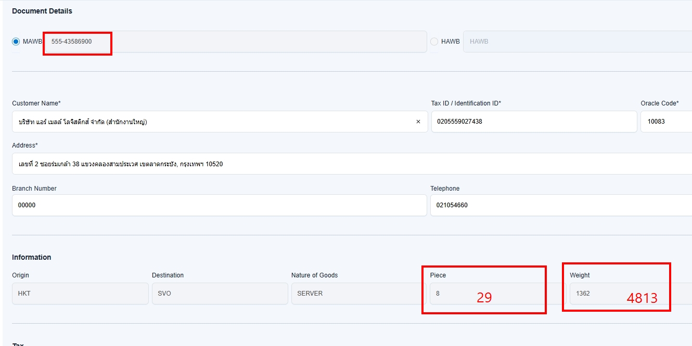The height and width of the screenshot is (346, 692).
Task: Click the Weight field showing 1362
Action: (598, 294)
